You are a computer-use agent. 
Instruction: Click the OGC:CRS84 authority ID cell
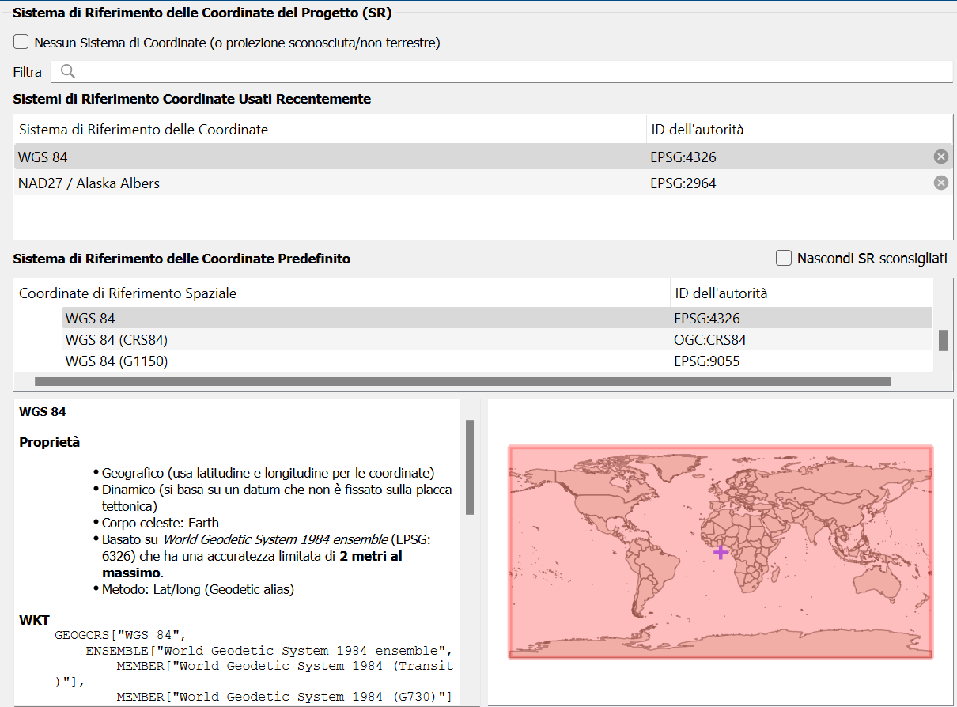(709, 339)
